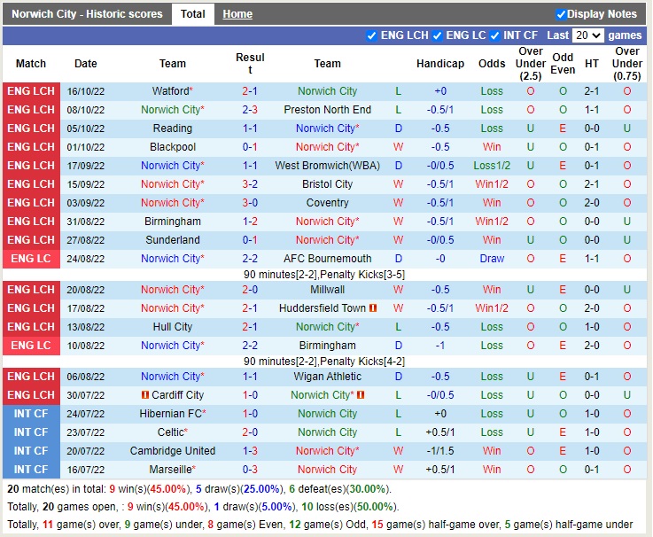Select the date 17/09/22
Viewport: 653px width, 537px height.
tap(86, 166)
